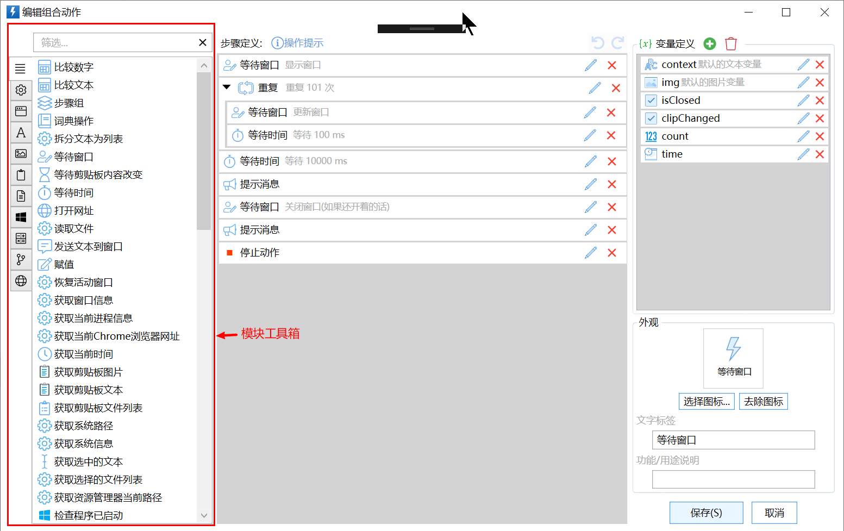
Task: Clear the filter box with X
Action: click(203, 42)
